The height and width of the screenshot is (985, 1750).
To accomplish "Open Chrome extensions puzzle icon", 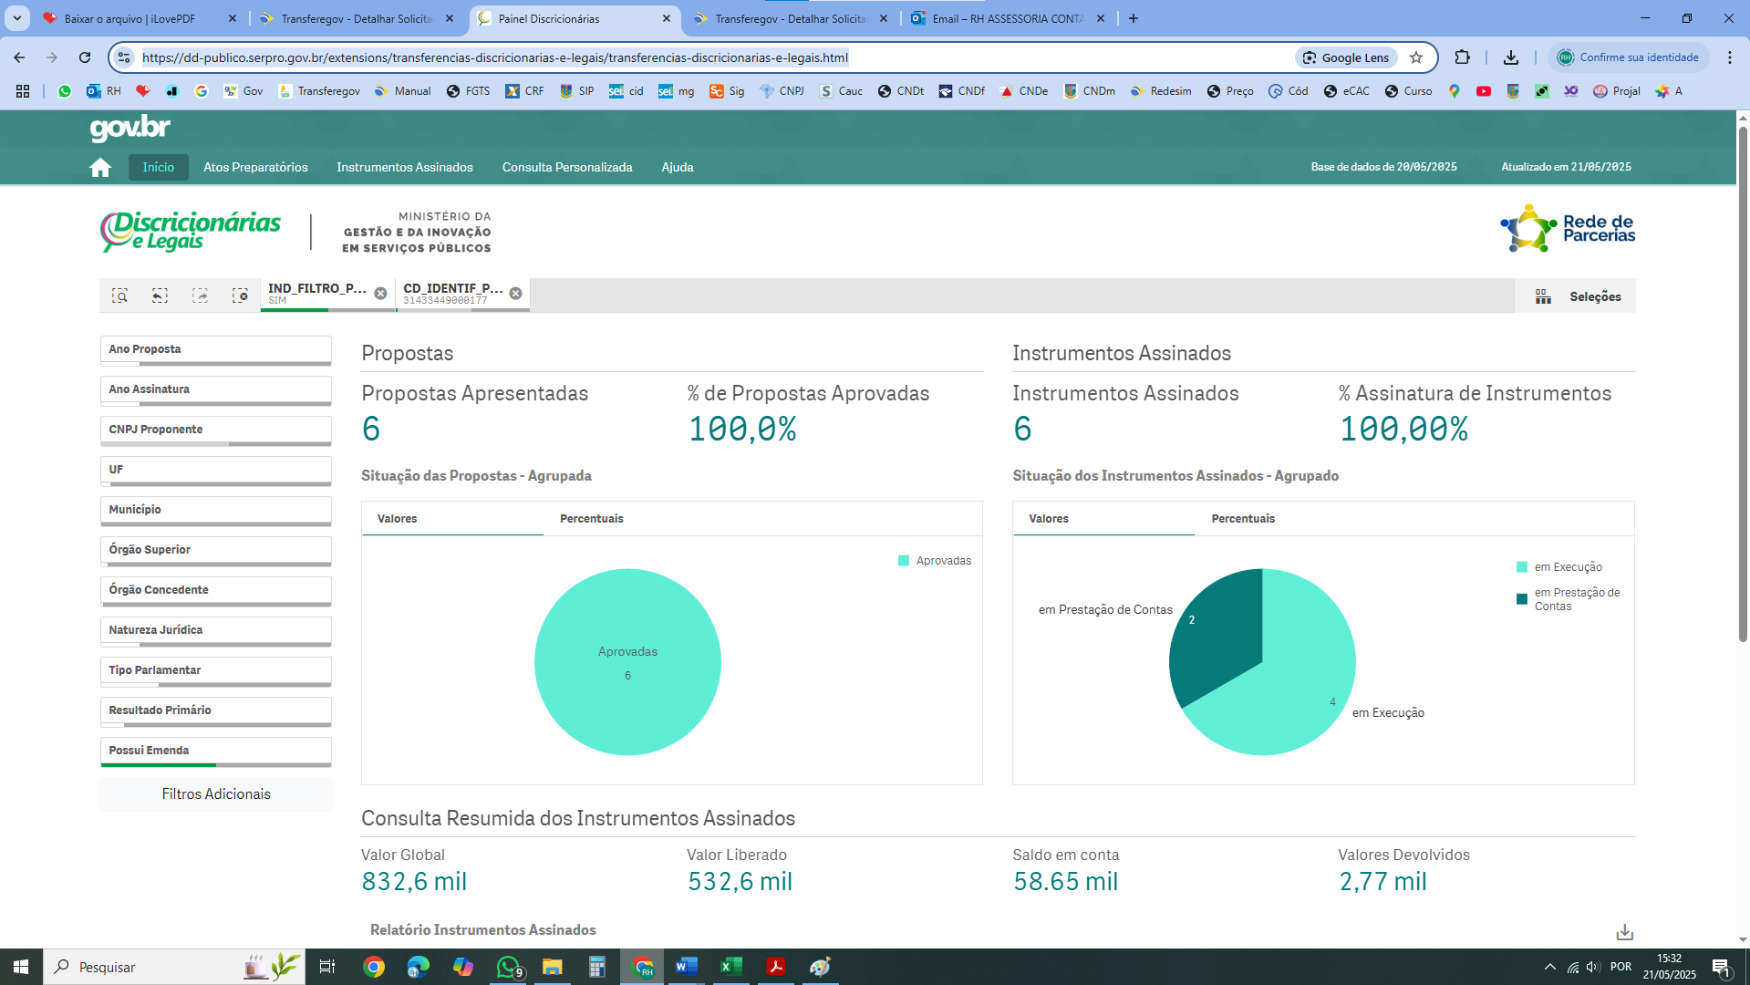I will click(x=1462, y=57).
